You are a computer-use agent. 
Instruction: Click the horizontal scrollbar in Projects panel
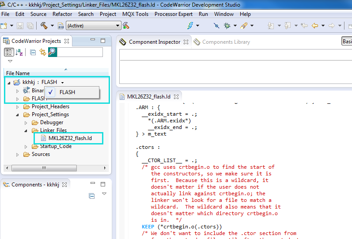[44, 168]
